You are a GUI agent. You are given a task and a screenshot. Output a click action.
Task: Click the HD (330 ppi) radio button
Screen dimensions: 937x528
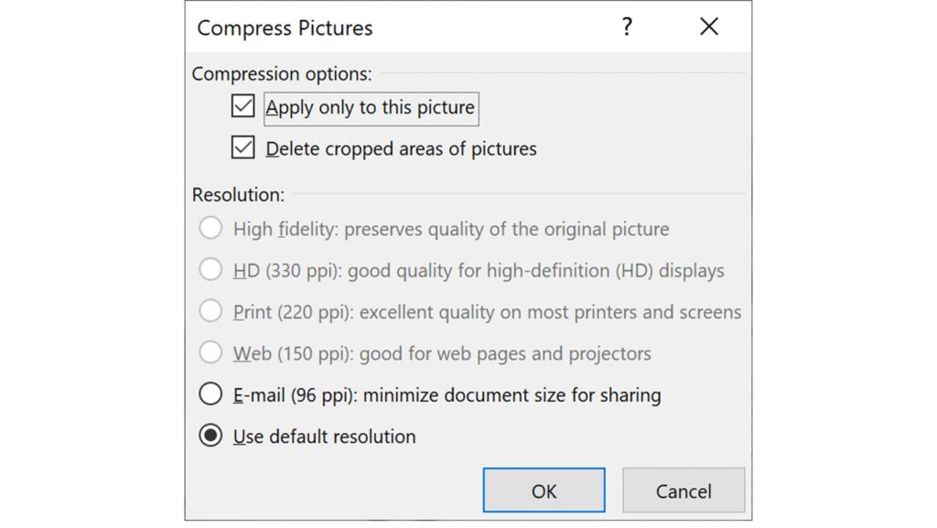click(210, 270)
